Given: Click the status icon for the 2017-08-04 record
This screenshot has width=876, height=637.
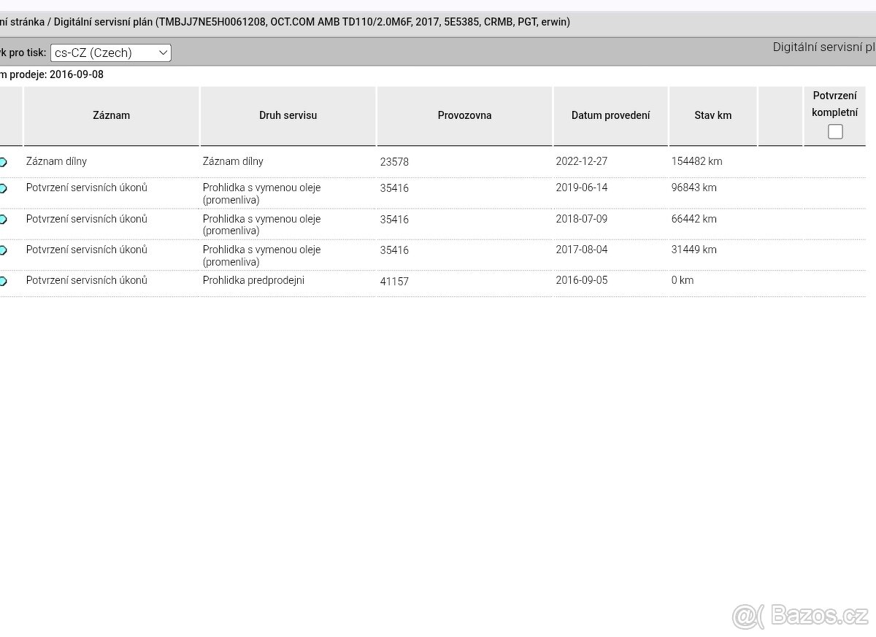Looking at the screenshot, I should click(x=3, y=250).
